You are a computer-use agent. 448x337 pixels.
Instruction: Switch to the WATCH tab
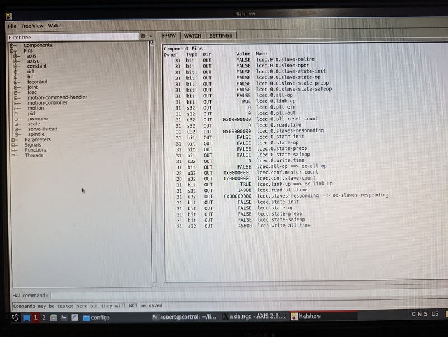[193, 36]
